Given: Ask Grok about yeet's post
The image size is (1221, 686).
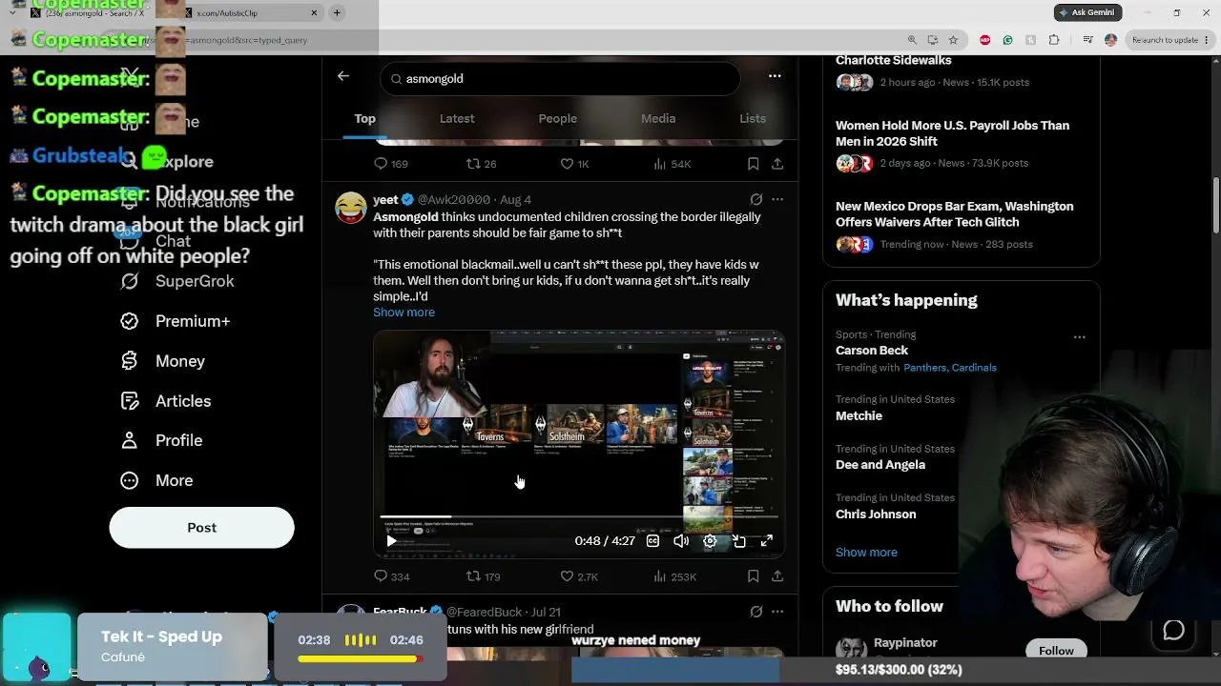Looking at the screenshot, I should point(755,199).
